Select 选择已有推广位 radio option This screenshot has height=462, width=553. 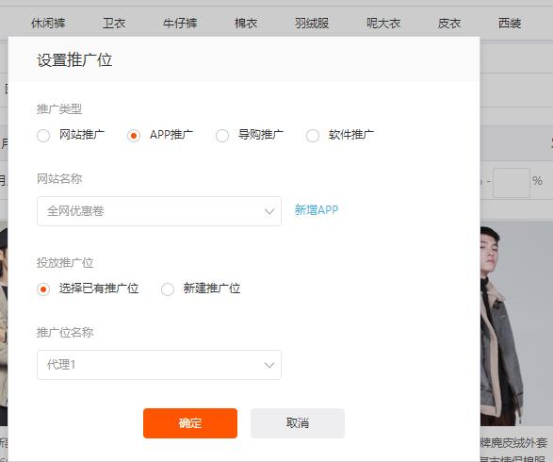point(43,289)
